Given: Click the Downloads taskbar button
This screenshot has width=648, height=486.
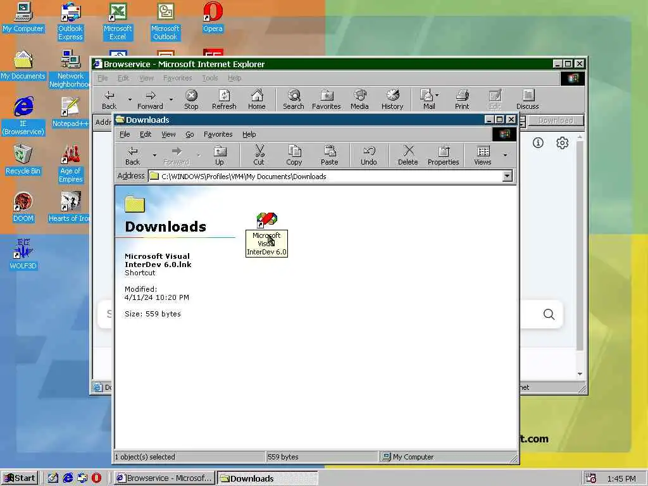Looking at the screenshot, I should [268, 478].
